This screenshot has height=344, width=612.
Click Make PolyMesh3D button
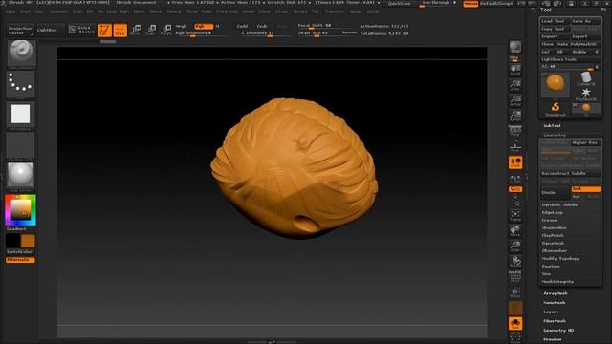pyautogui.click(x=578, y=44)
